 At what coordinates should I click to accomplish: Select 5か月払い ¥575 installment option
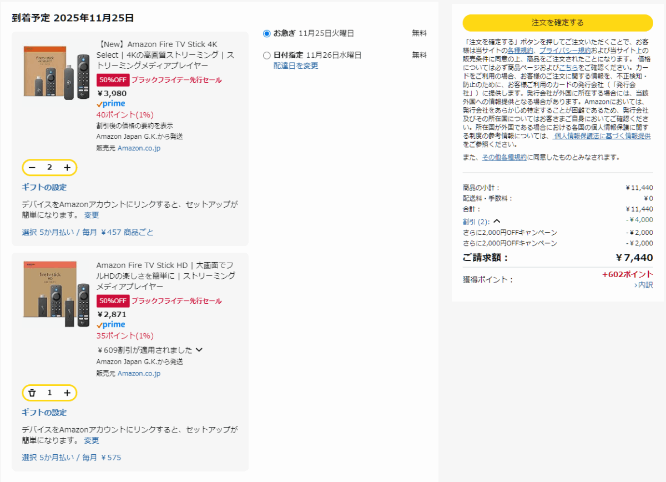coord(71,458)
